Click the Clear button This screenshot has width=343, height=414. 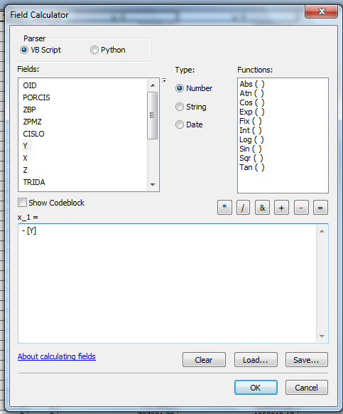point(204,360)
